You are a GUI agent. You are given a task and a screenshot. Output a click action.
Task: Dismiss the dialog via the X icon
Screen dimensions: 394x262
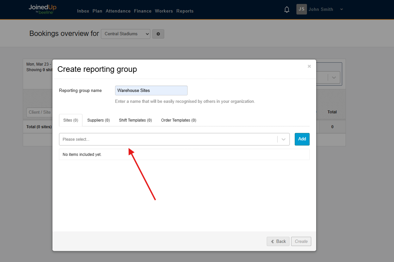pos(309,66)
